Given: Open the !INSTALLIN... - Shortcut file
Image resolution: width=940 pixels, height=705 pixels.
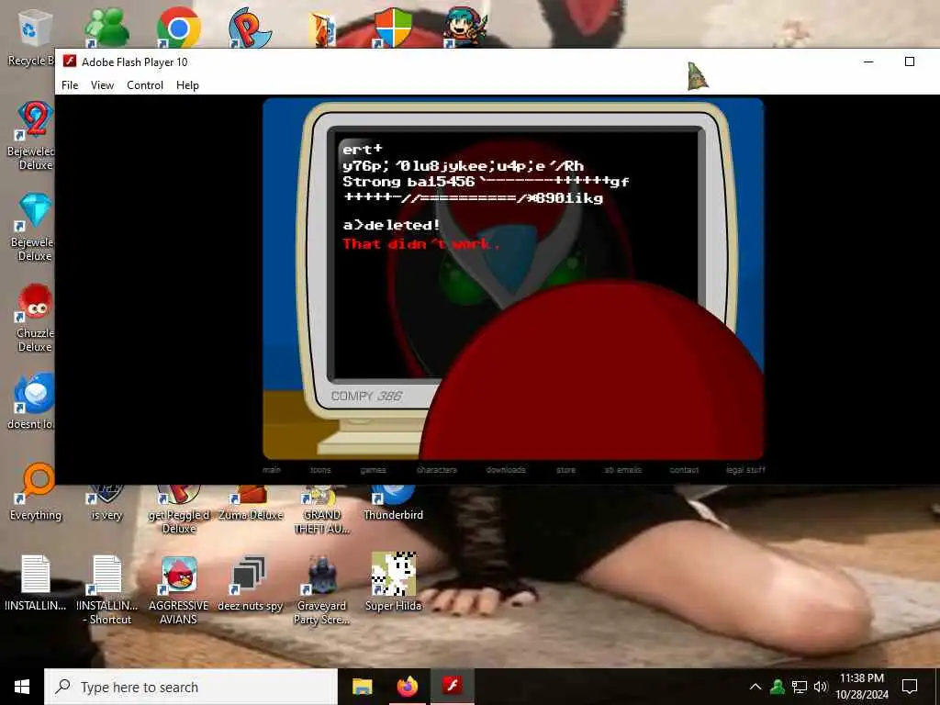Looking at the screenshot, I should 106,589.
